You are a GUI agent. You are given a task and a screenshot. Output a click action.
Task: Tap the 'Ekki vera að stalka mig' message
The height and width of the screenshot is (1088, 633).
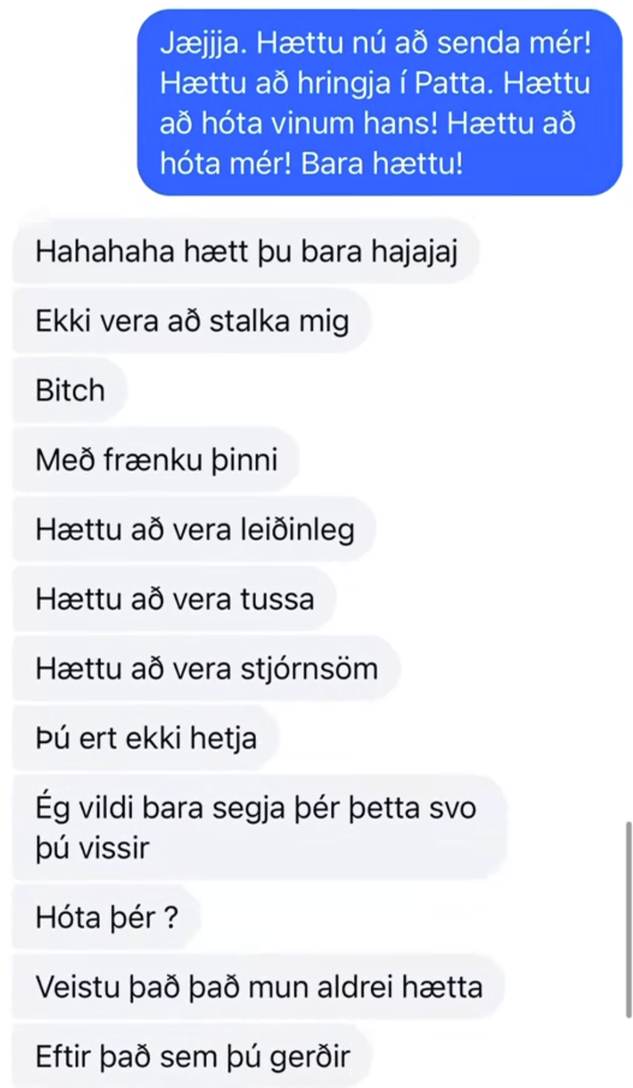(x=192, y=321)
